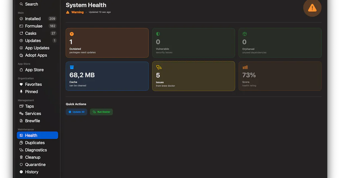Screen dimensions: 340x178
Task: Click the Installed checkmark icon
Action: [21, 19]
